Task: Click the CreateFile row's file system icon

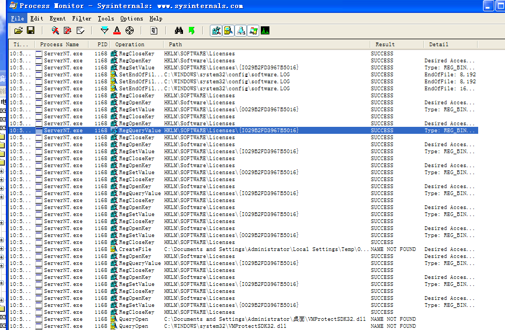Action: tap(114, 249)
